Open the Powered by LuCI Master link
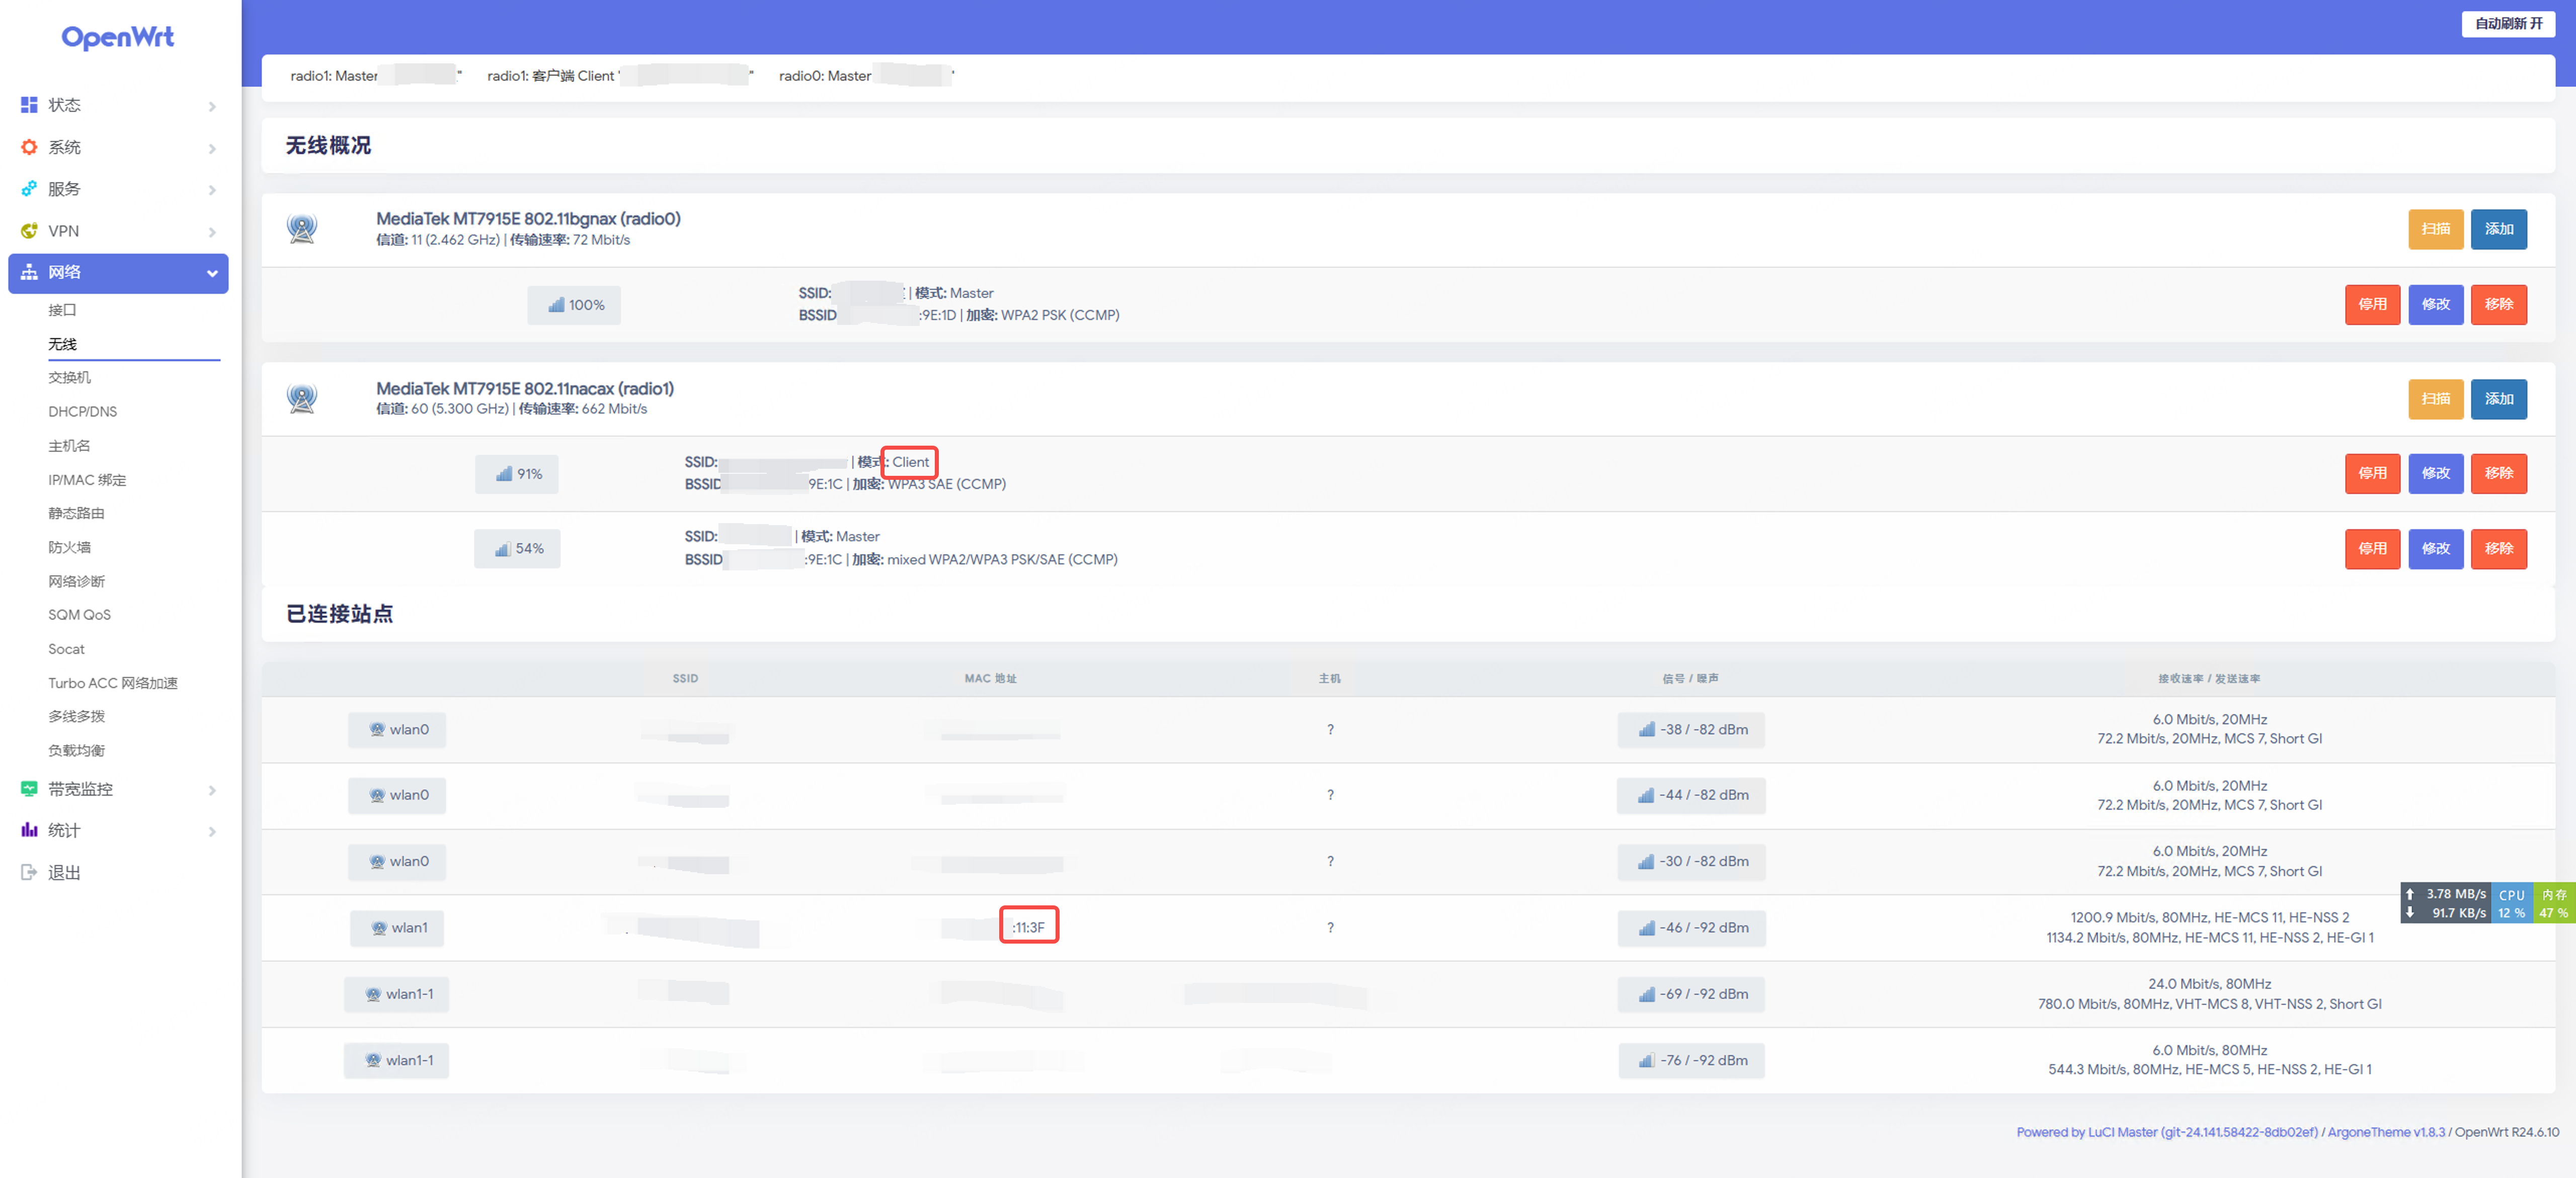 (x=2167, y=1132)
